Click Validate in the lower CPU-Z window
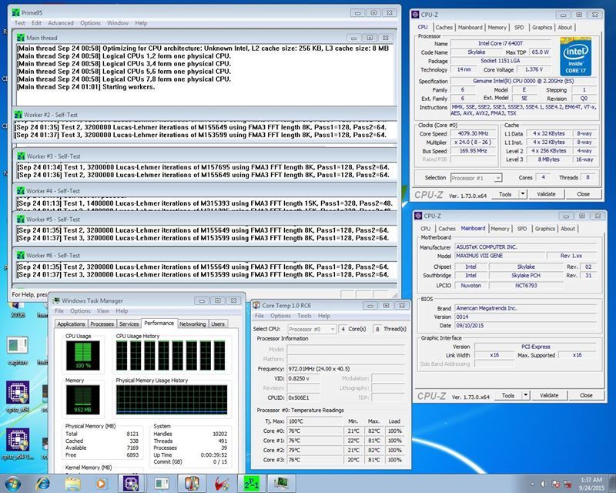 pos(549,395)
